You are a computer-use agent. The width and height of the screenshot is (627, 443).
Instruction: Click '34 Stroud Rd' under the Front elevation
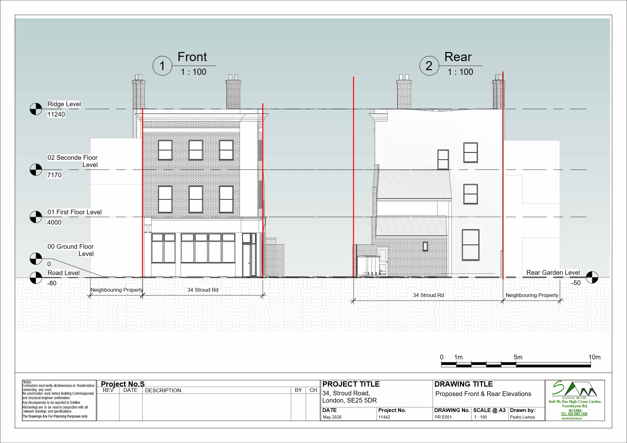[203, 290]
